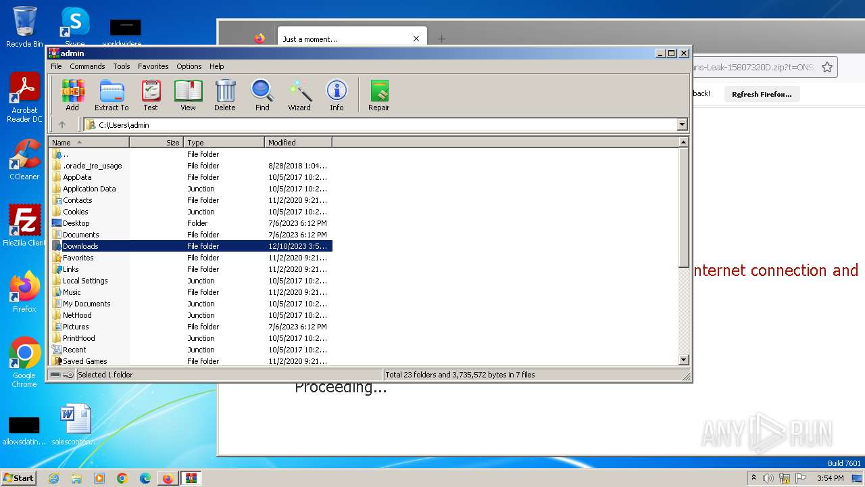The height and width of the screenshot is (487, 865).
Task: Click the Test archive icon
Action: 151,95
